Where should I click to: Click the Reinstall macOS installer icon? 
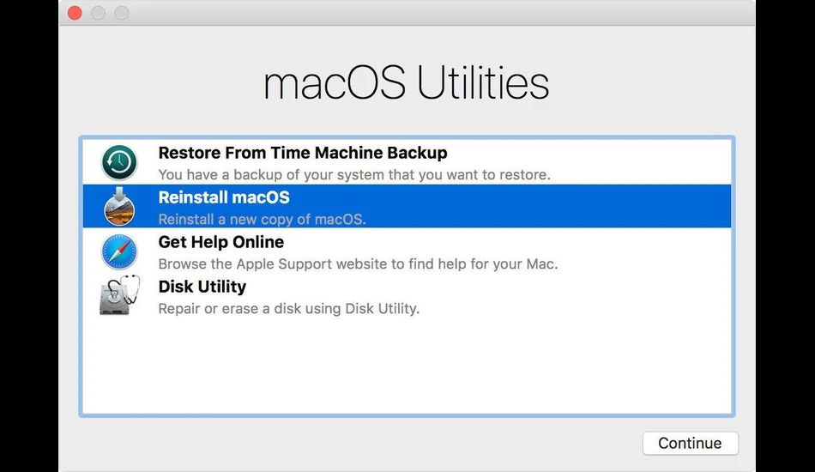click(x=119, y=206)
